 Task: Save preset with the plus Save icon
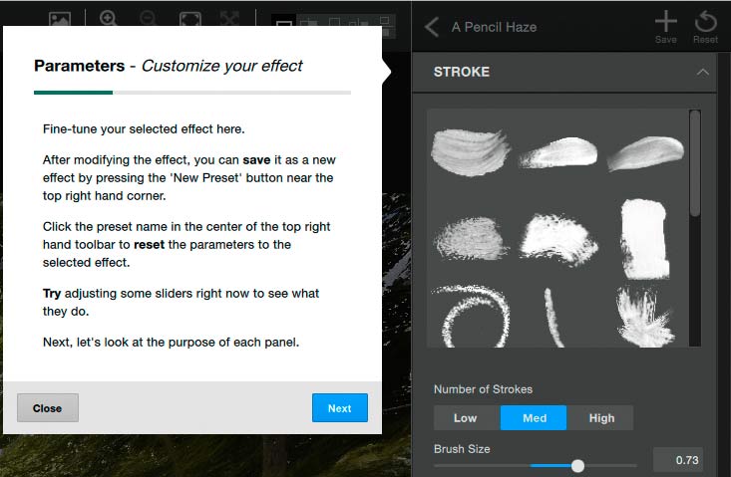tap(666, 28)
